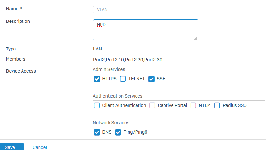Disable SSH admin access checkbox
266x150 pixels.
coord(152,79)
